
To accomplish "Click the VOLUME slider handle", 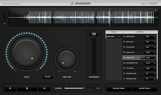I will [x=84, y=88].
